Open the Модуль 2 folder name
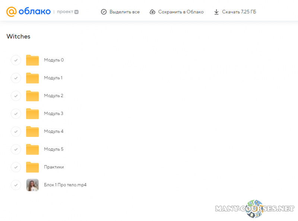298x221 pixels. tap(54, 96)
